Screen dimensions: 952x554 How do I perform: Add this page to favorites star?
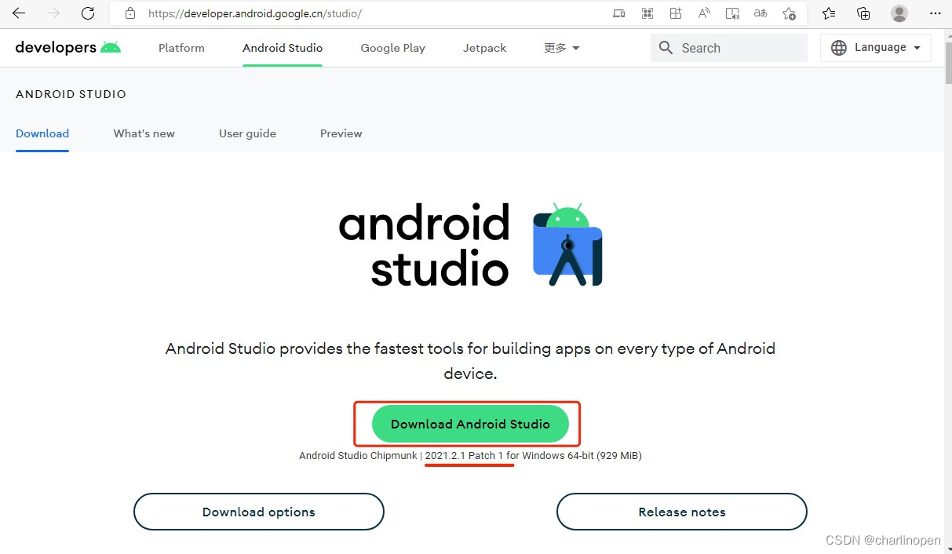coord(789,13)
